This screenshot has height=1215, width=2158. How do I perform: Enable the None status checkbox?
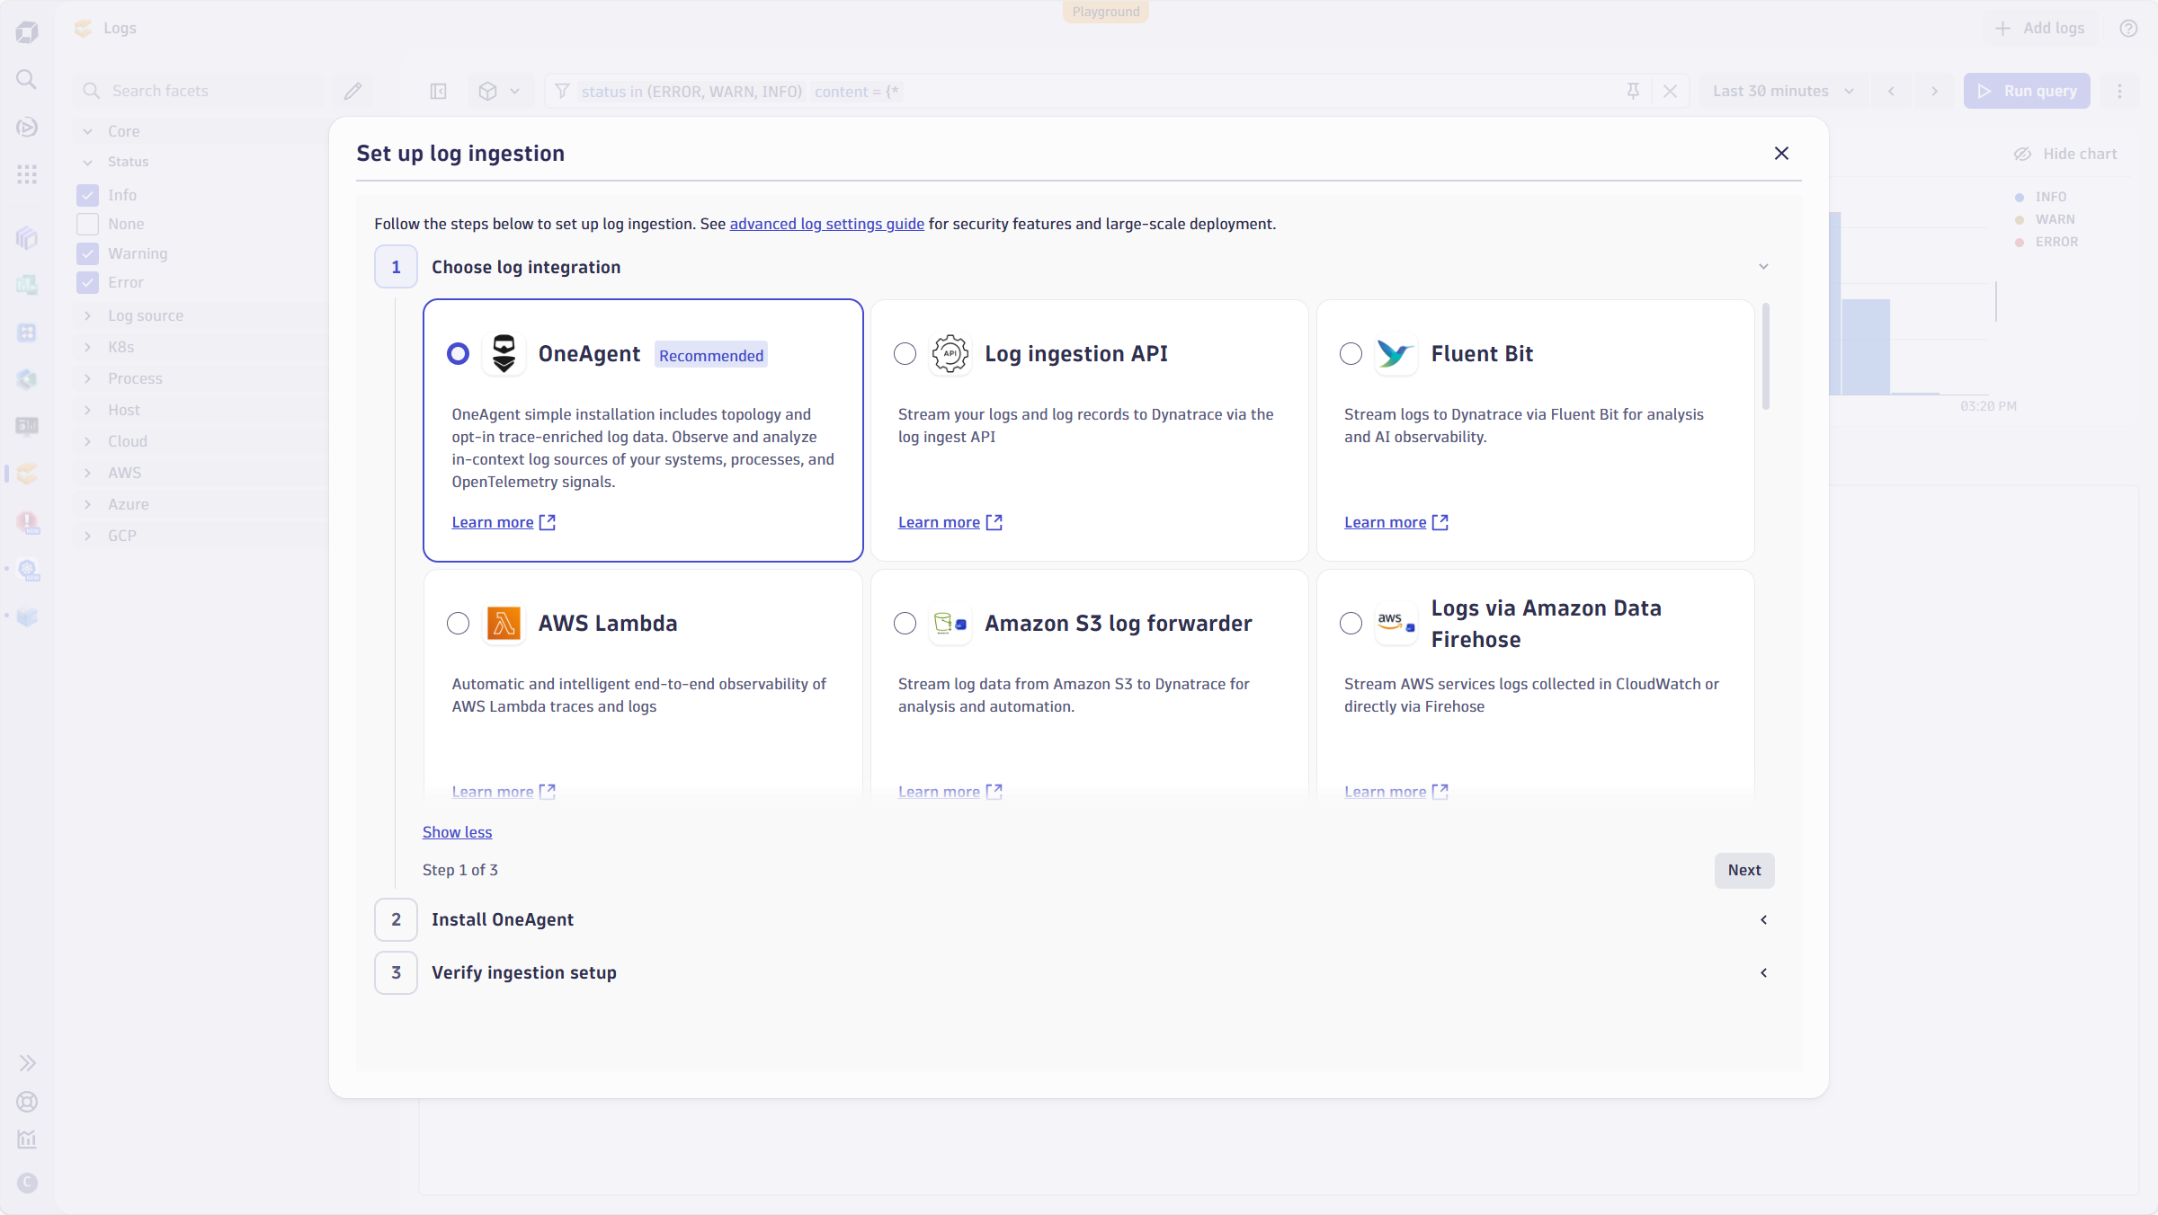(x=87, y=224)
